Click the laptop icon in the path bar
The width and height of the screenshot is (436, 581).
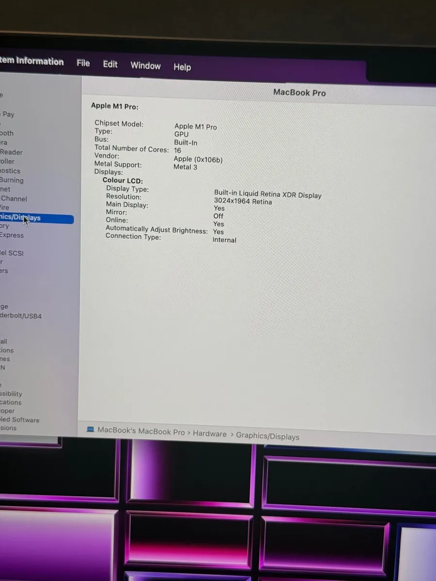click(90, 429)
